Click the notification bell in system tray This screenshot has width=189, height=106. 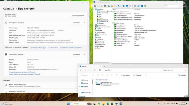click(186, 104)
